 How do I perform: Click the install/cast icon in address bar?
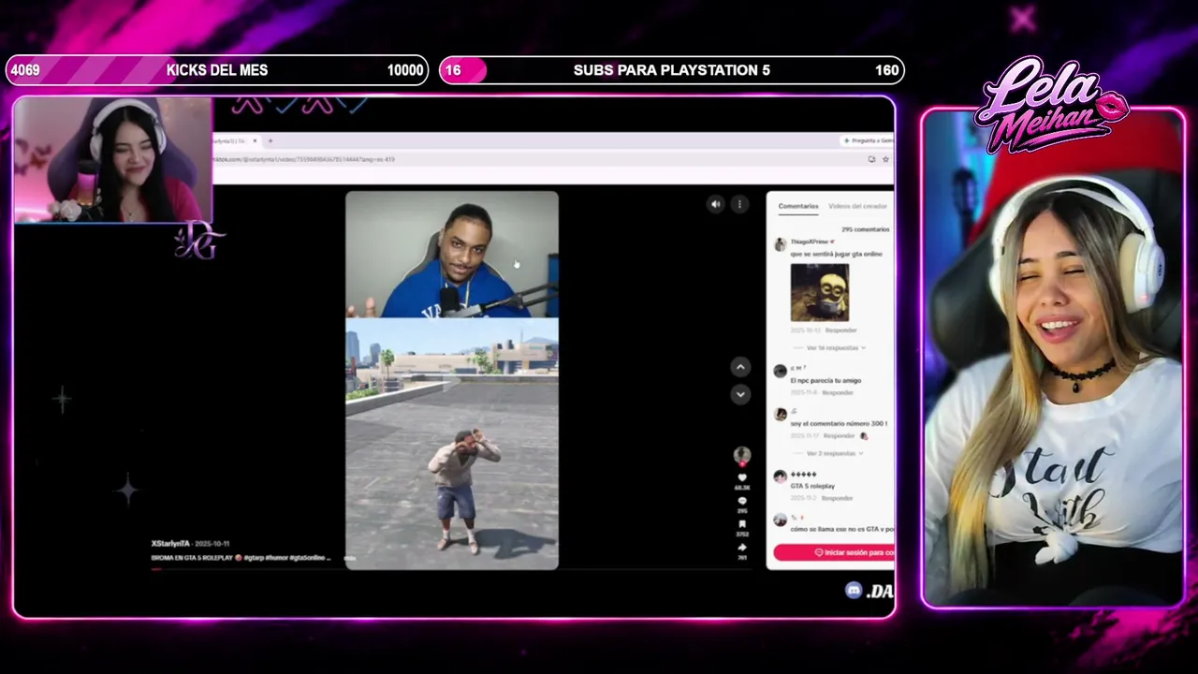pos(871,159)
